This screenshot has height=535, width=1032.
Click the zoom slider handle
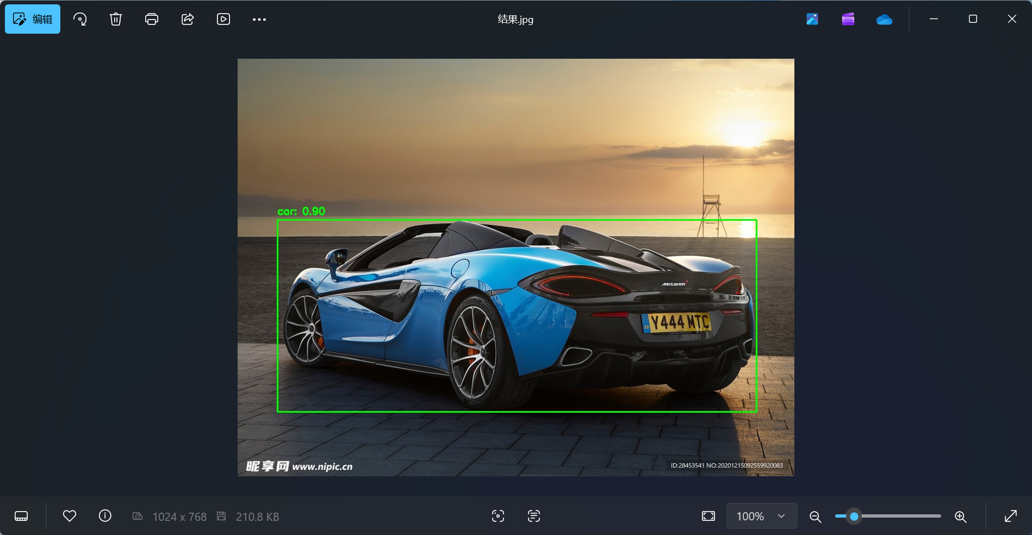(x=854, y=516)
